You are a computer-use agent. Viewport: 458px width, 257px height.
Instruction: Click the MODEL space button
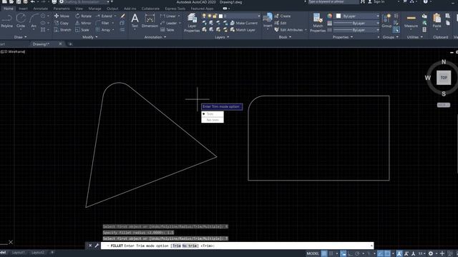tap(313, 253)
